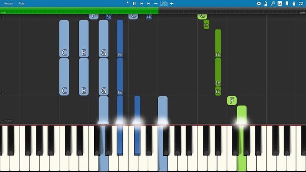Click the green F falling note

(232, 100)
